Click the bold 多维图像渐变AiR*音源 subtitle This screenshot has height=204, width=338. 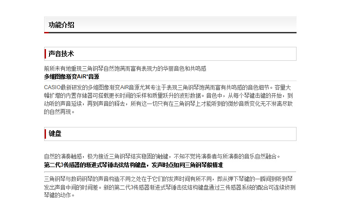(72, 77)
